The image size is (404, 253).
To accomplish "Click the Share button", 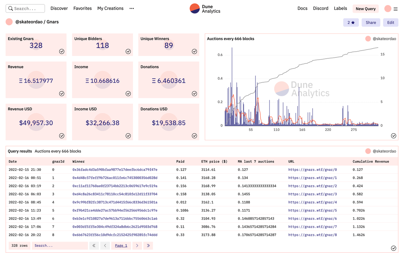I will [x=371, y=23].
